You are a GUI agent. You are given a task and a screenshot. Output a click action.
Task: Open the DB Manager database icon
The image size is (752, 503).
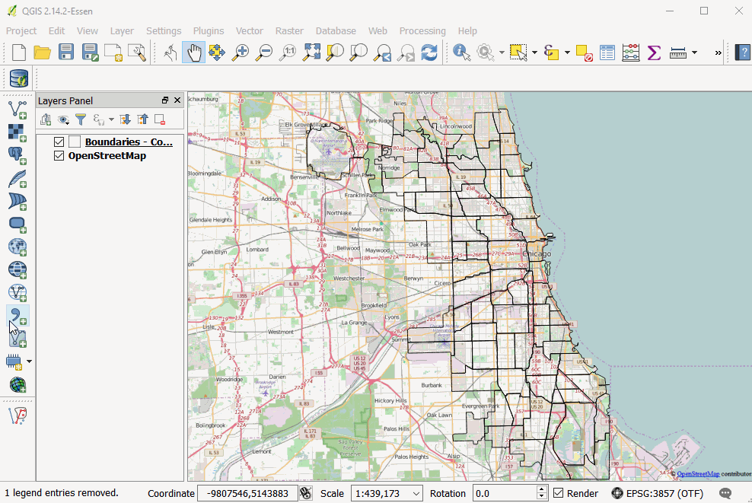pyautogui.click(x=19, y=78)
